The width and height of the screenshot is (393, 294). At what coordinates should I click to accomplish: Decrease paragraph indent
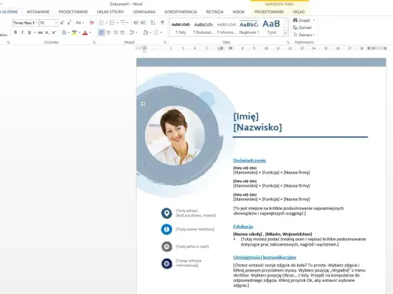click(x=136, y=23)
